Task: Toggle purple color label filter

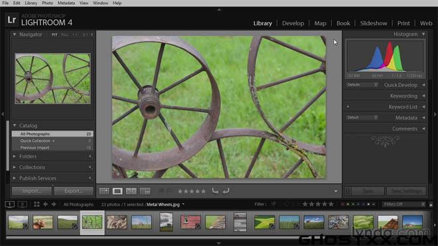Action: pos(364,204)
